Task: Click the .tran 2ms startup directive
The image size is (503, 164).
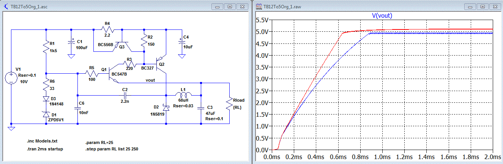Action: click(45, 149)
